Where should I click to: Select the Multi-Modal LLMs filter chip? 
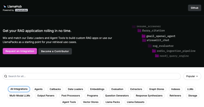20,96
